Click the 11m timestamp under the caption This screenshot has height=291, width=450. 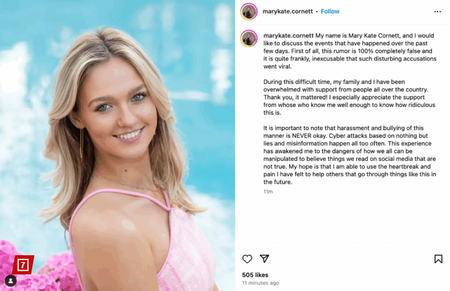click(x=268, y=192)
